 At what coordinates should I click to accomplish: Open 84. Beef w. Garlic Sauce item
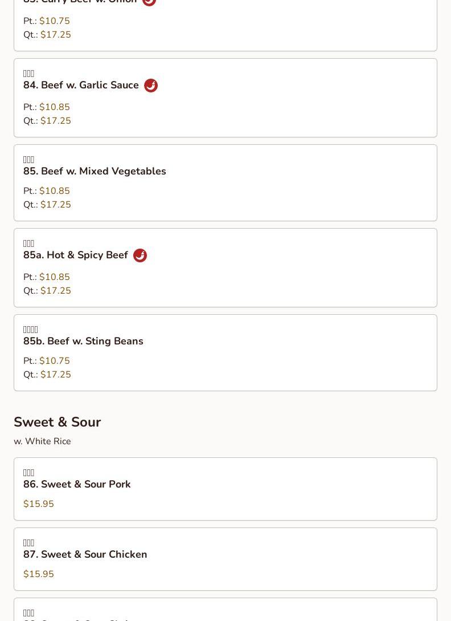pos(225,98)
